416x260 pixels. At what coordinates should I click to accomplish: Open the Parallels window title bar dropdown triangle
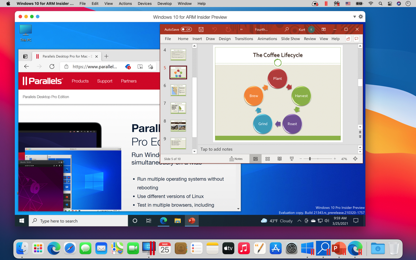point(354,17)
